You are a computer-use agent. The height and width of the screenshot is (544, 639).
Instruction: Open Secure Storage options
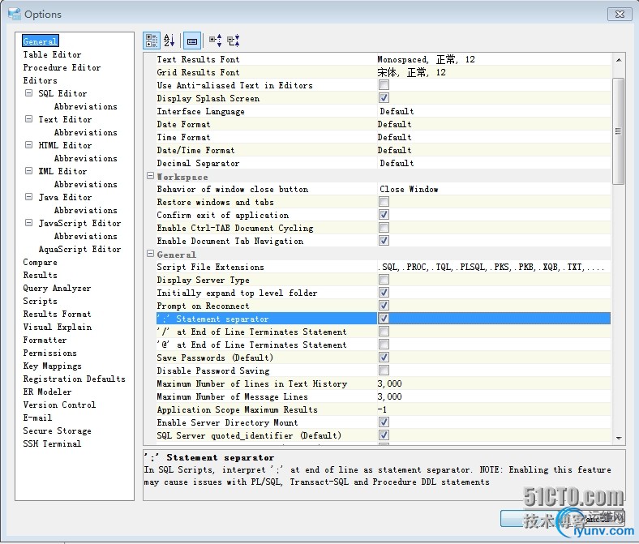point(57,430)
